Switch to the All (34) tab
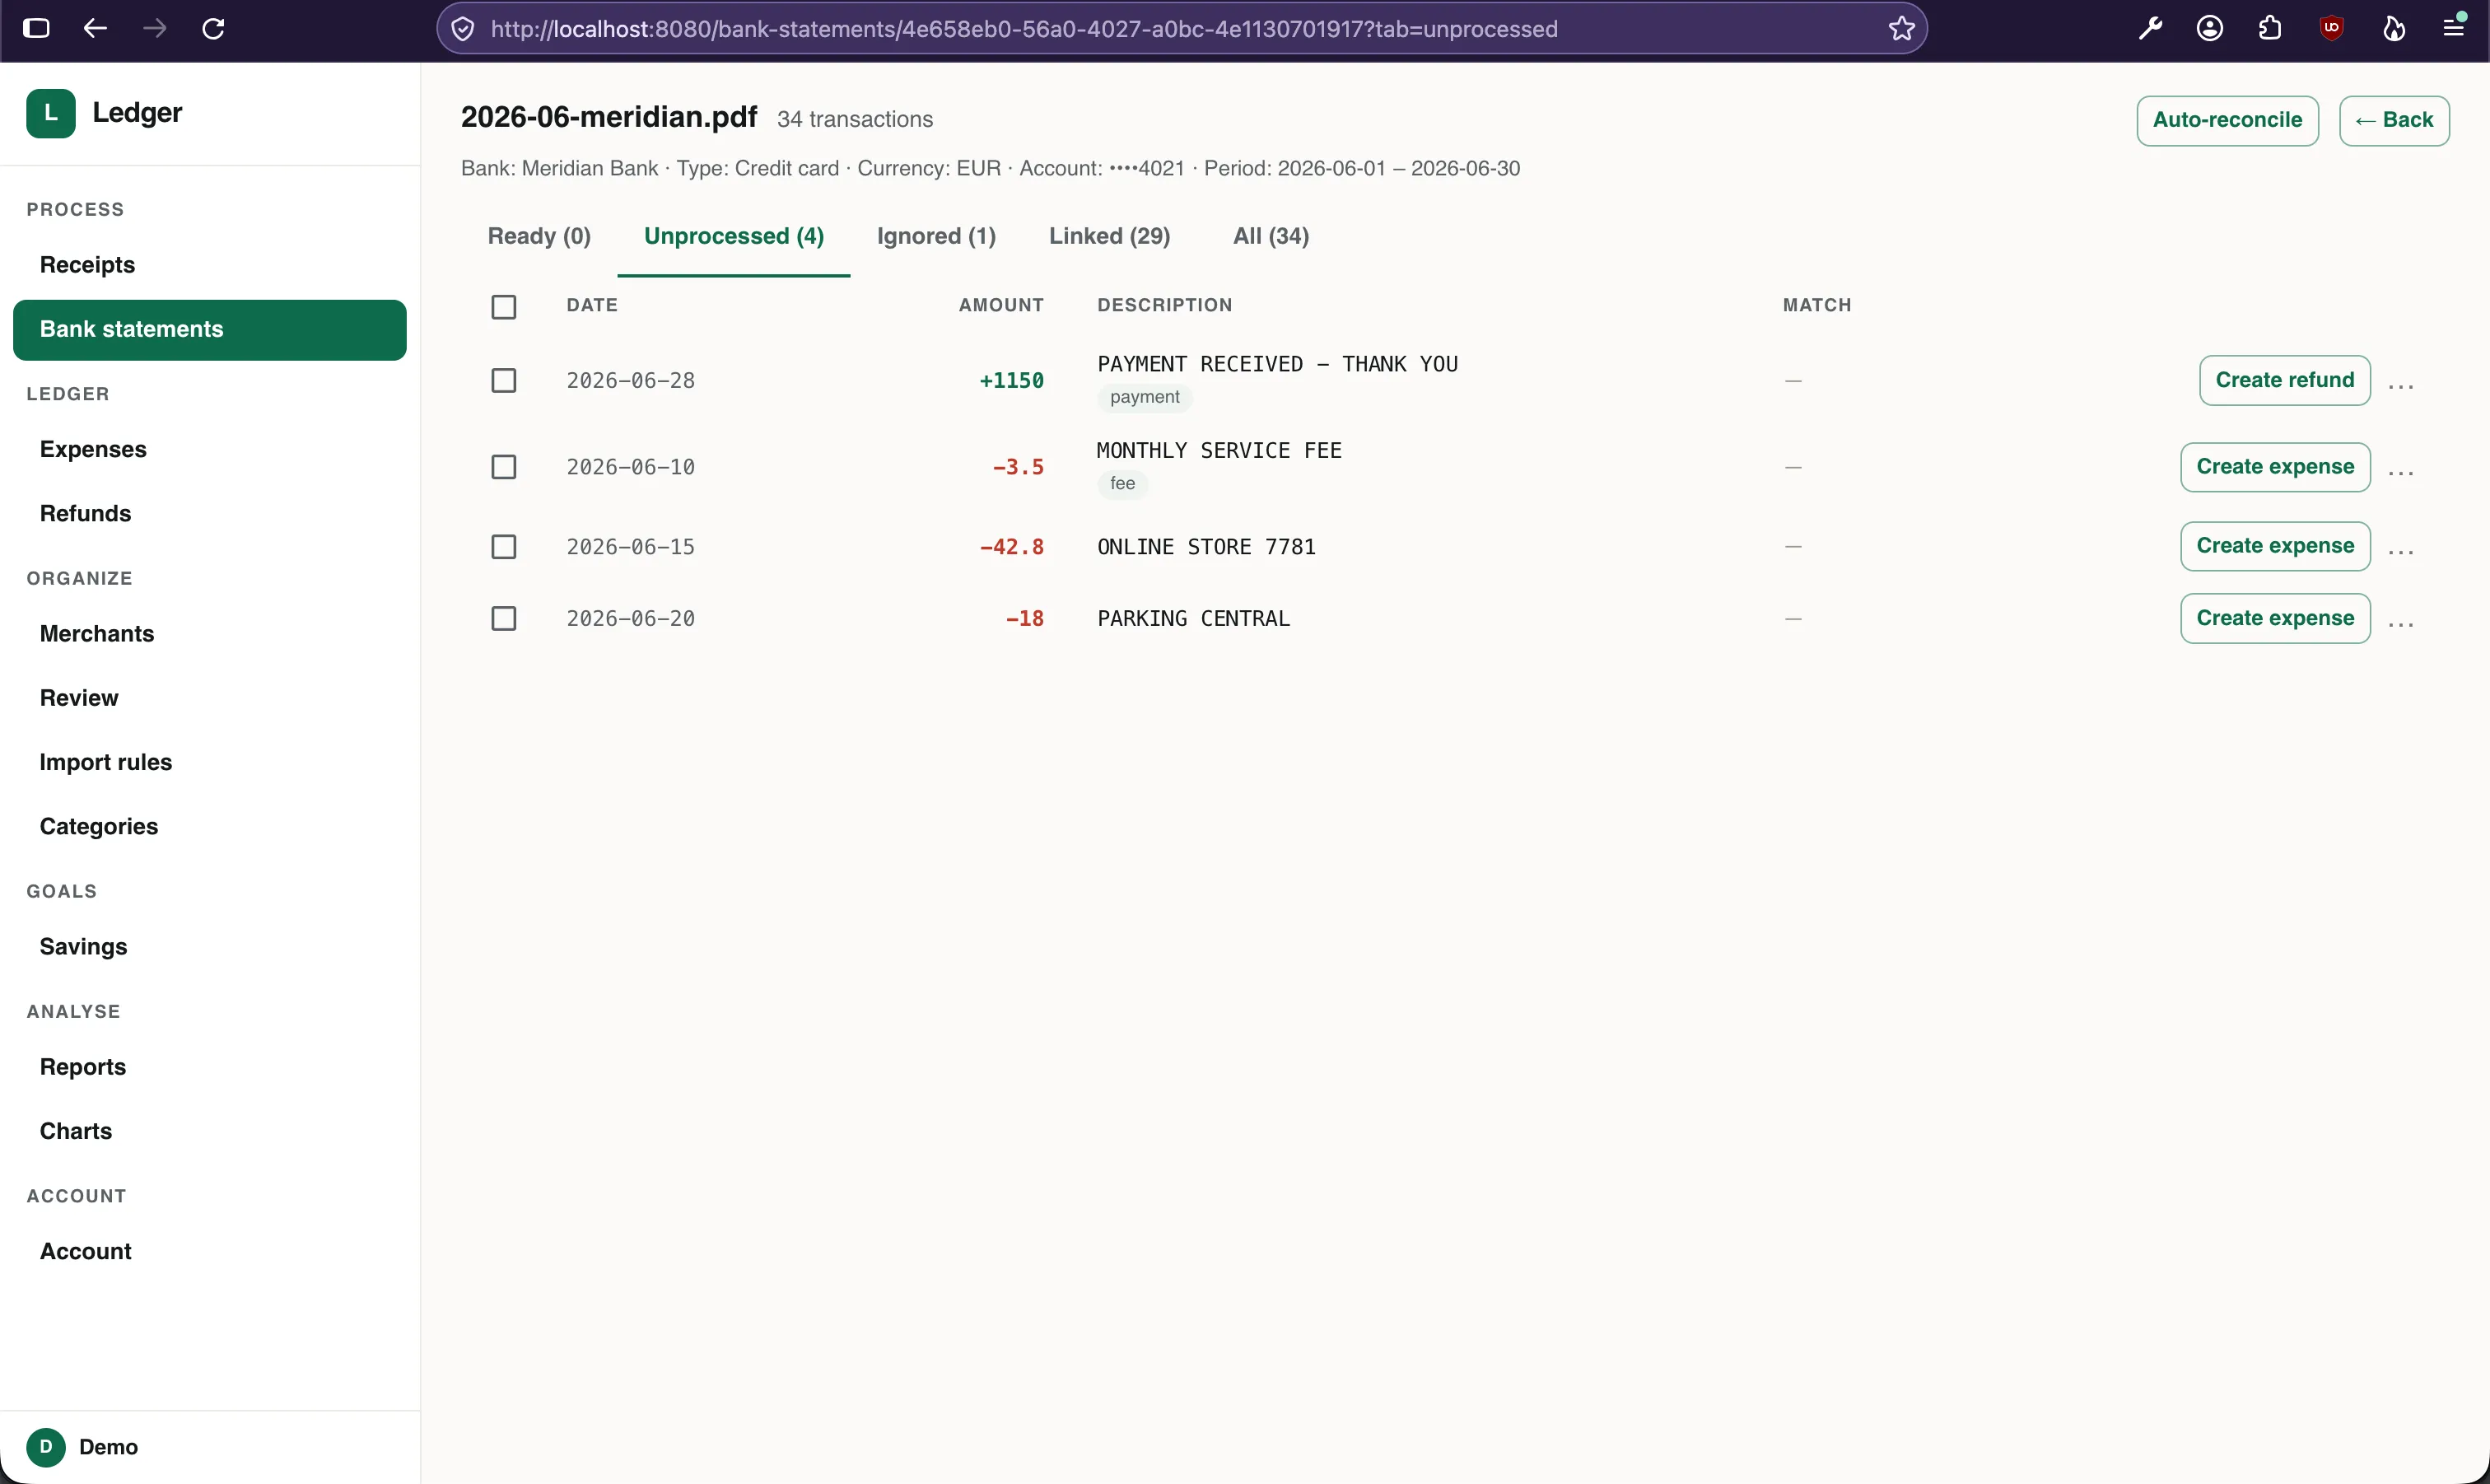The image size is (2490, 1484). pyautogui.click(x=1271, y=237)
